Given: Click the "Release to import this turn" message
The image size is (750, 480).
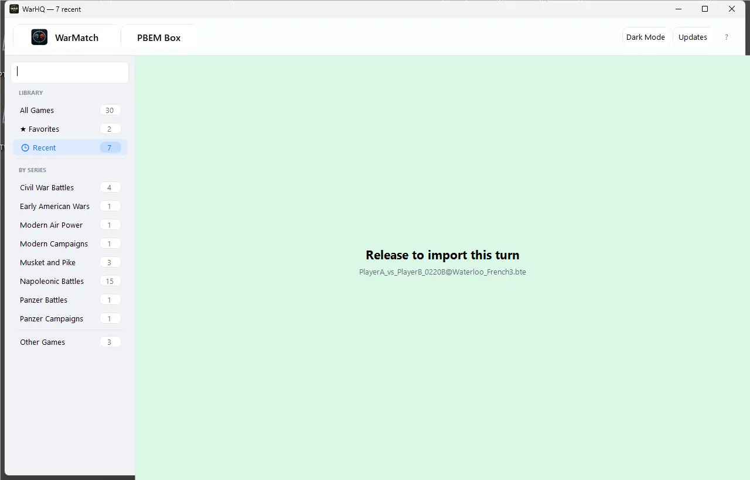Looking at the screenshot, I should point(442,255).
